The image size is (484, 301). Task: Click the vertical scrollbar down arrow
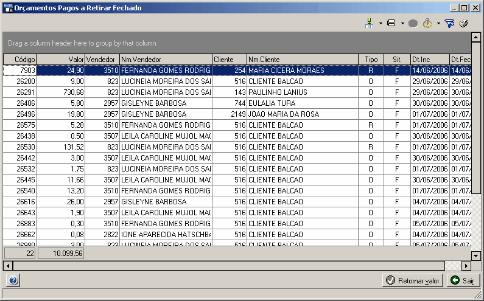tap(476, 255)
